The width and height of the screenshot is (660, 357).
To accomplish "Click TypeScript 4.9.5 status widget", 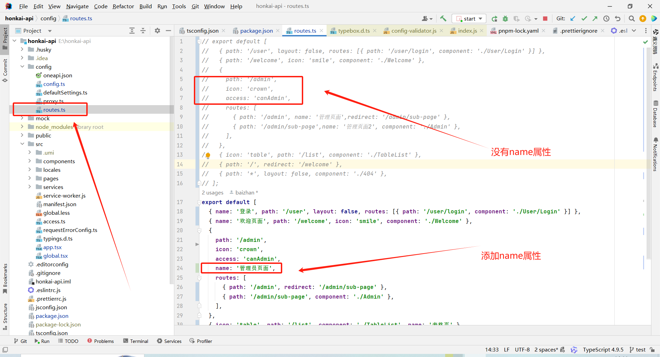I will [603, 349].
